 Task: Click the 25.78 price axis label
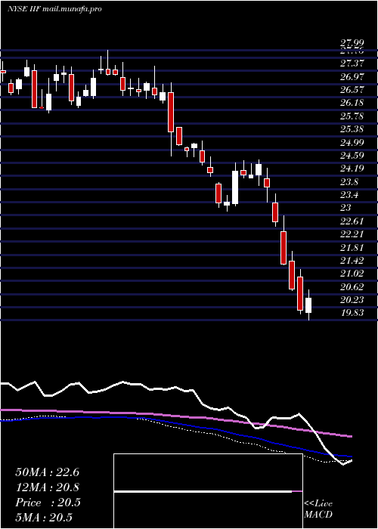352,116
